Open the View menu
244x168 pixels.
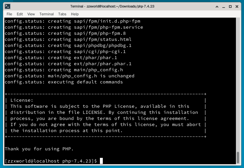pos(31,14)
